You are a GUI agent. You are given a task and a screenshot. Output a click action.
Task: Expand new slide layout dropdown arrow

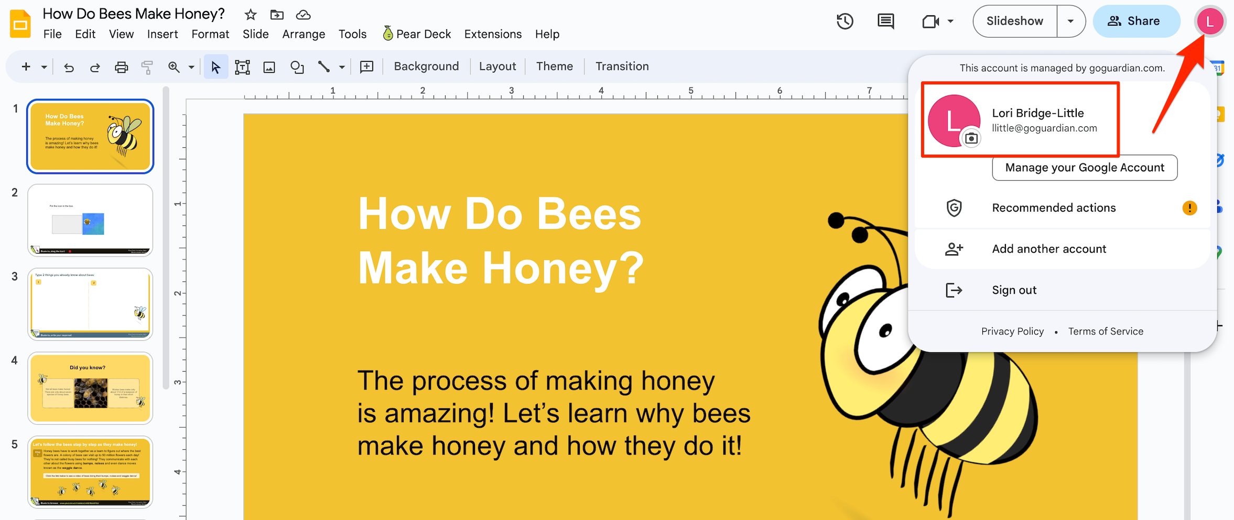44,67
